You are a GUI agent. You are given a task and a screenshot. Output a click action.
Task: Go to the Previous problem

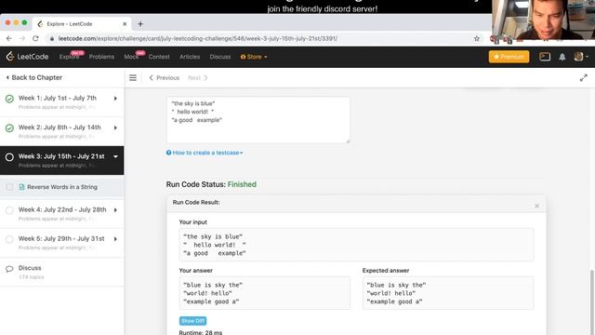coord(165,78)
